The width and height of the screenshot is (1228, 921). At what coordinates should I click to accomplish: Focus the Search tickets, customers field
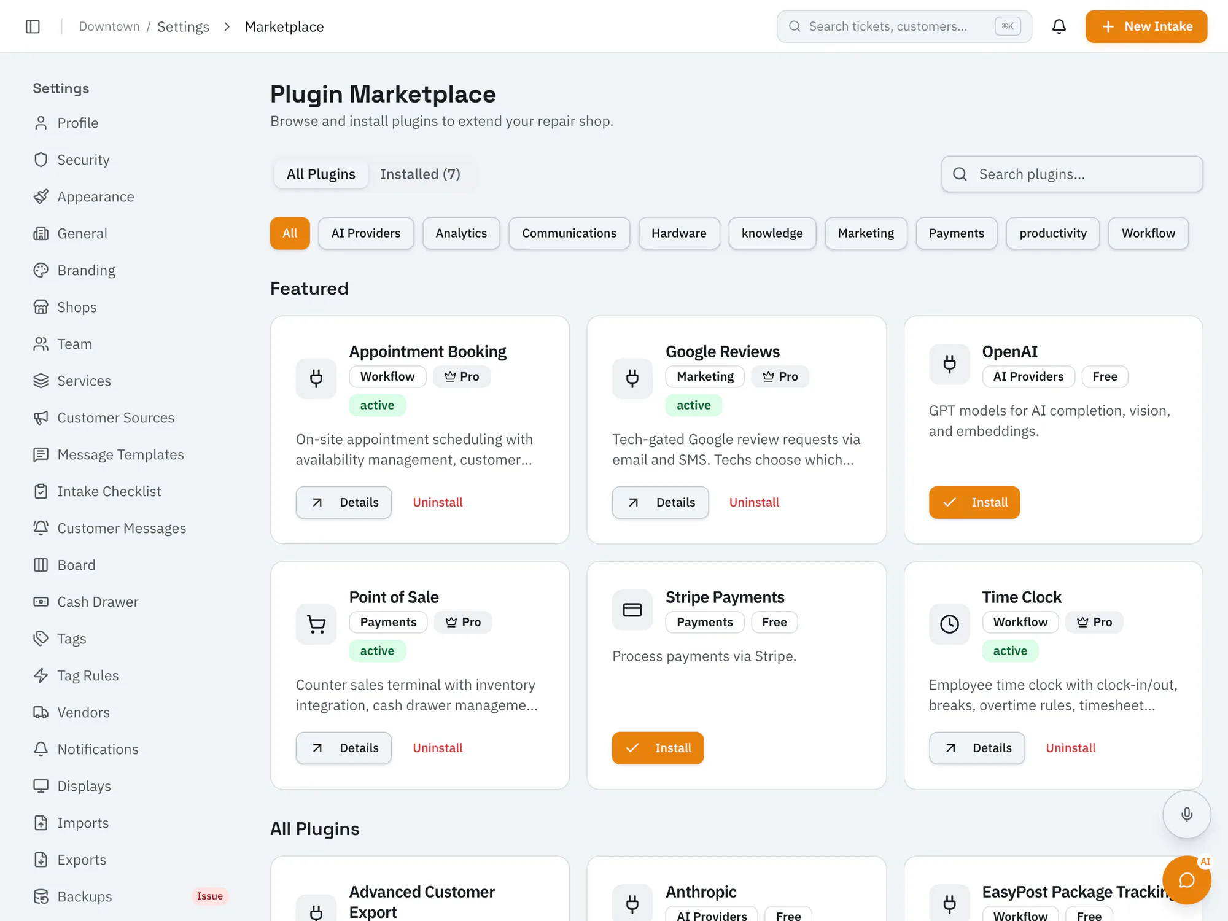(904, 26)
